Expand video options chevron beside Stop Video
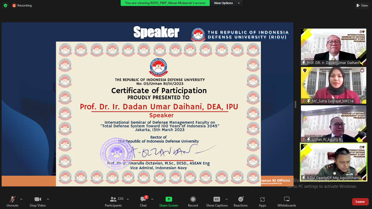The image size is (372, 209). [x=48, y=199]
